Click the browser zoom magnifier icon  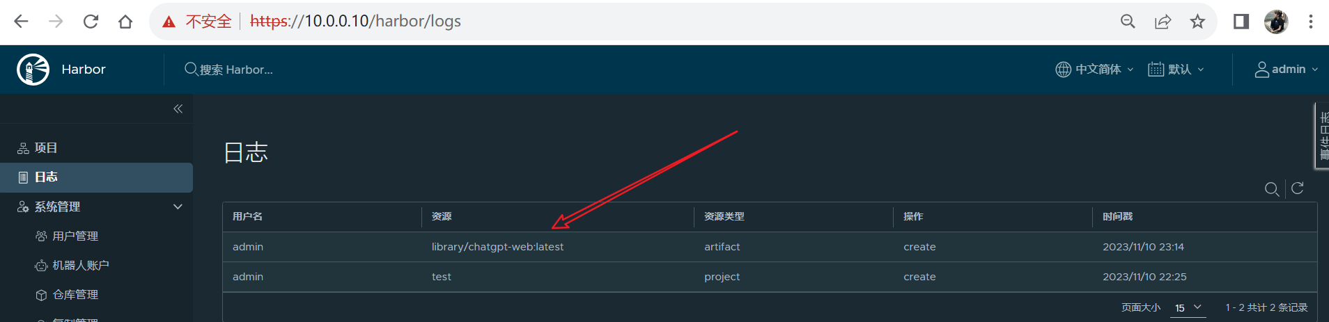[1128, 22]
